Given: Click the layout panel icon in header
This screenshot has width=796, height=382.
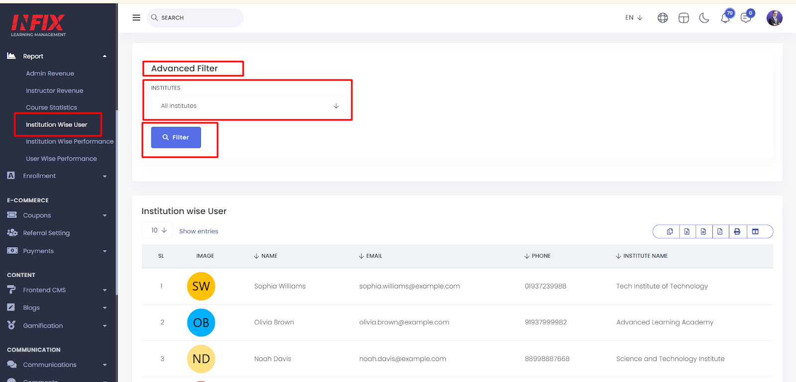Looking at the screenshot, I should [x=684, y=18].
